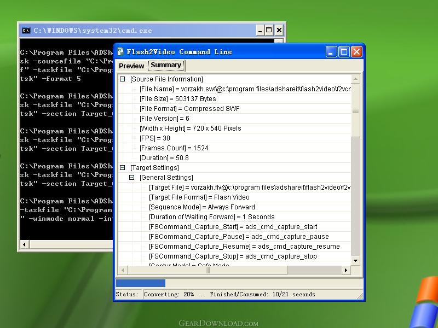Click the cmd window horizontal scroll left arrow

pos(24,244)
